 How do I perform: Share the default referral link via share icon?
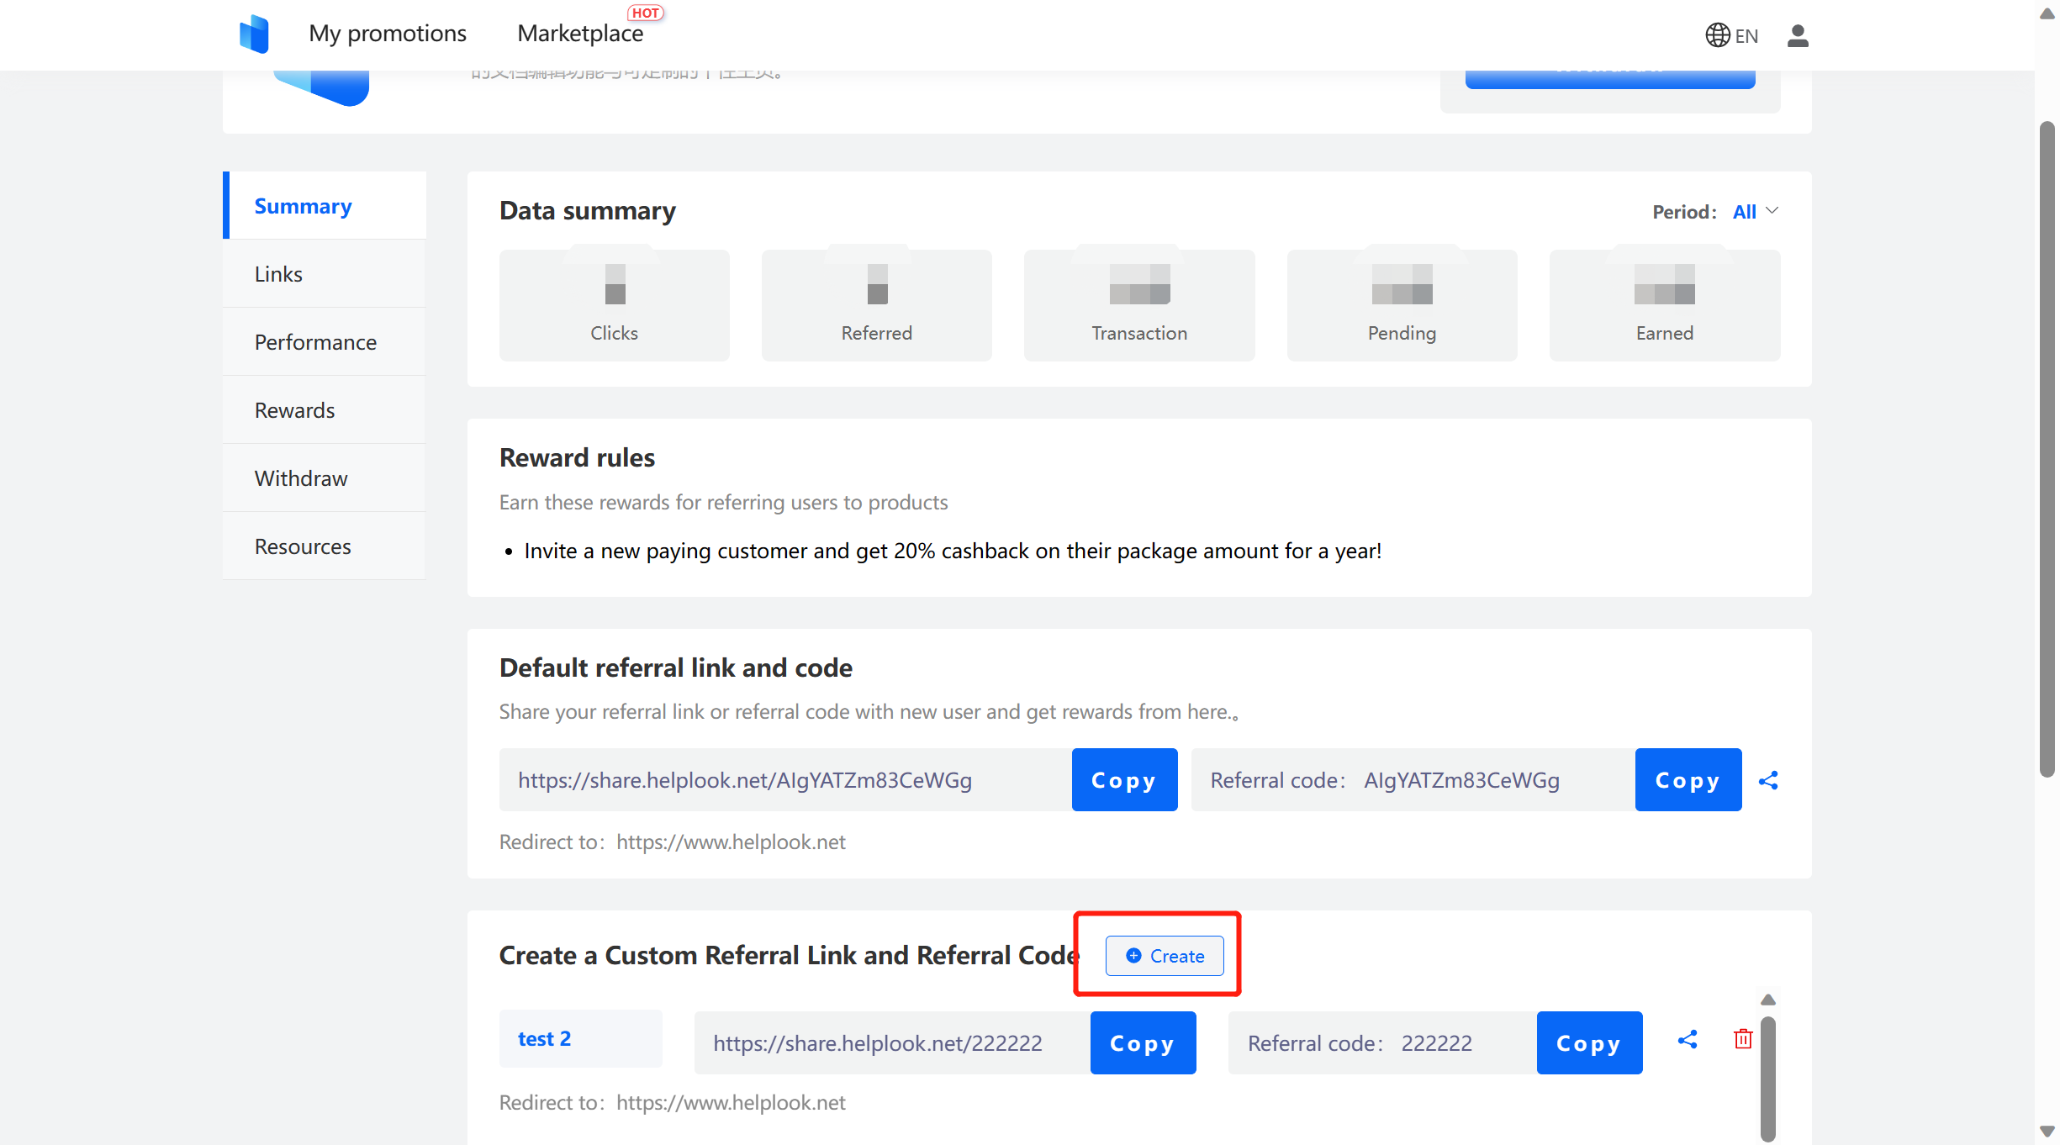point(1768,779)
